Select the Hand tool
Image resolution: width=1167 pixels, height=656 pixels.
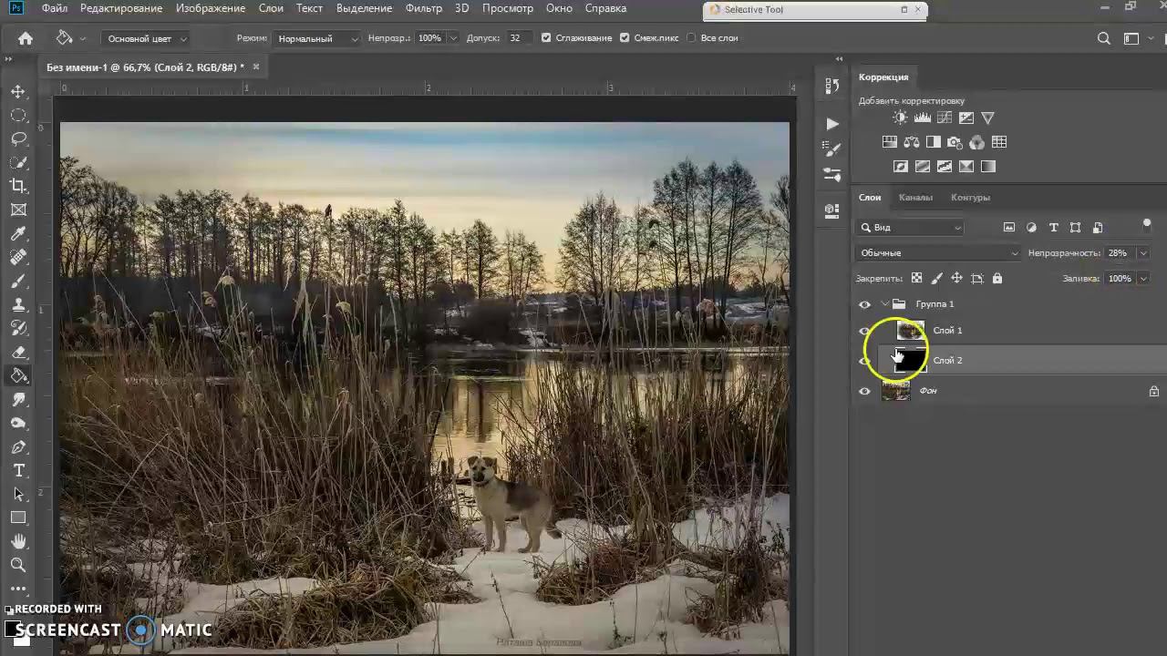[x=18, y=541]
